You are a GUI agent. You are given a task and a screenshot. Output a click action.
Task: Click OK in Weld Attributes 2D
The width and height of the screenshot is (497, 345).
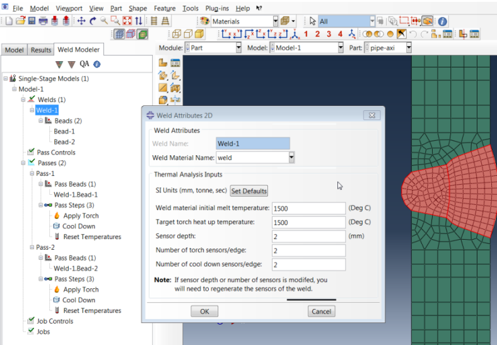click(204, 312)
